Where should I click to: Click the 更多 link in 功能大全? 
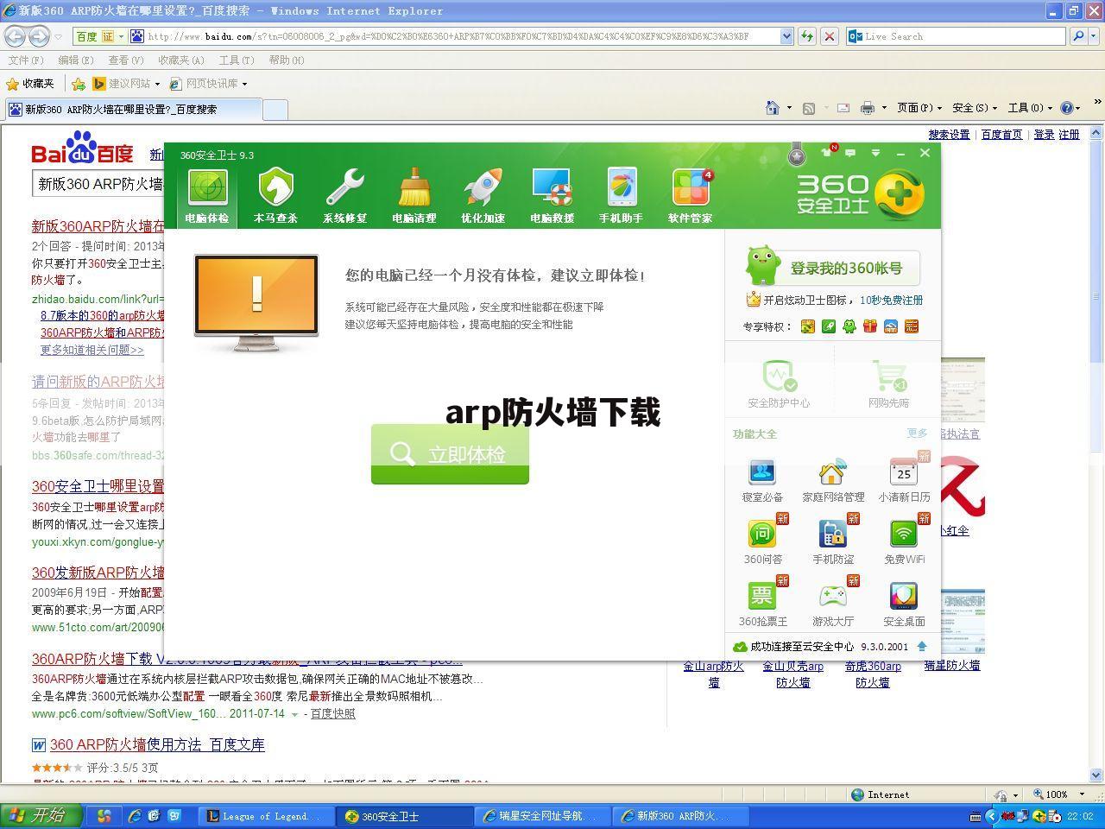(917, 433)
